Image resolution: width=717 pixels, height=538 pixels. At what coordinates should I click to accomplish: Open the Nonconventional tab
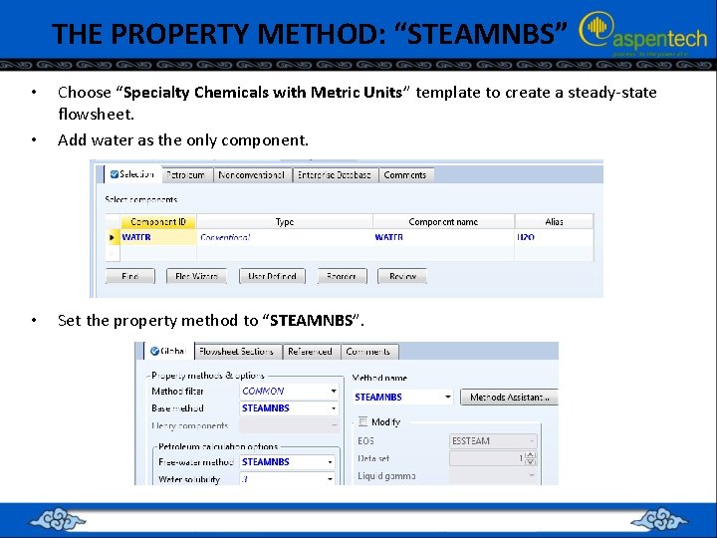click(x=252, y=175)
